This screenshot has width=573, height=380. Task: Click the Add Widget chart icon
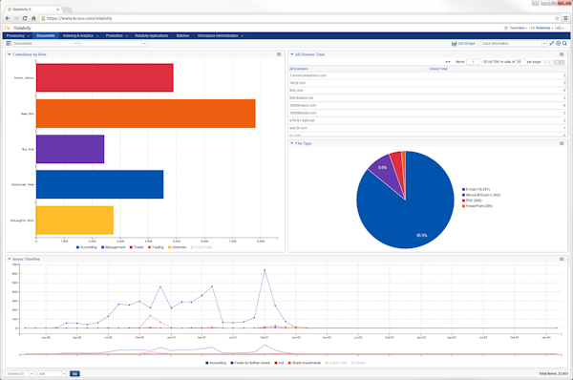coord(454,44)
